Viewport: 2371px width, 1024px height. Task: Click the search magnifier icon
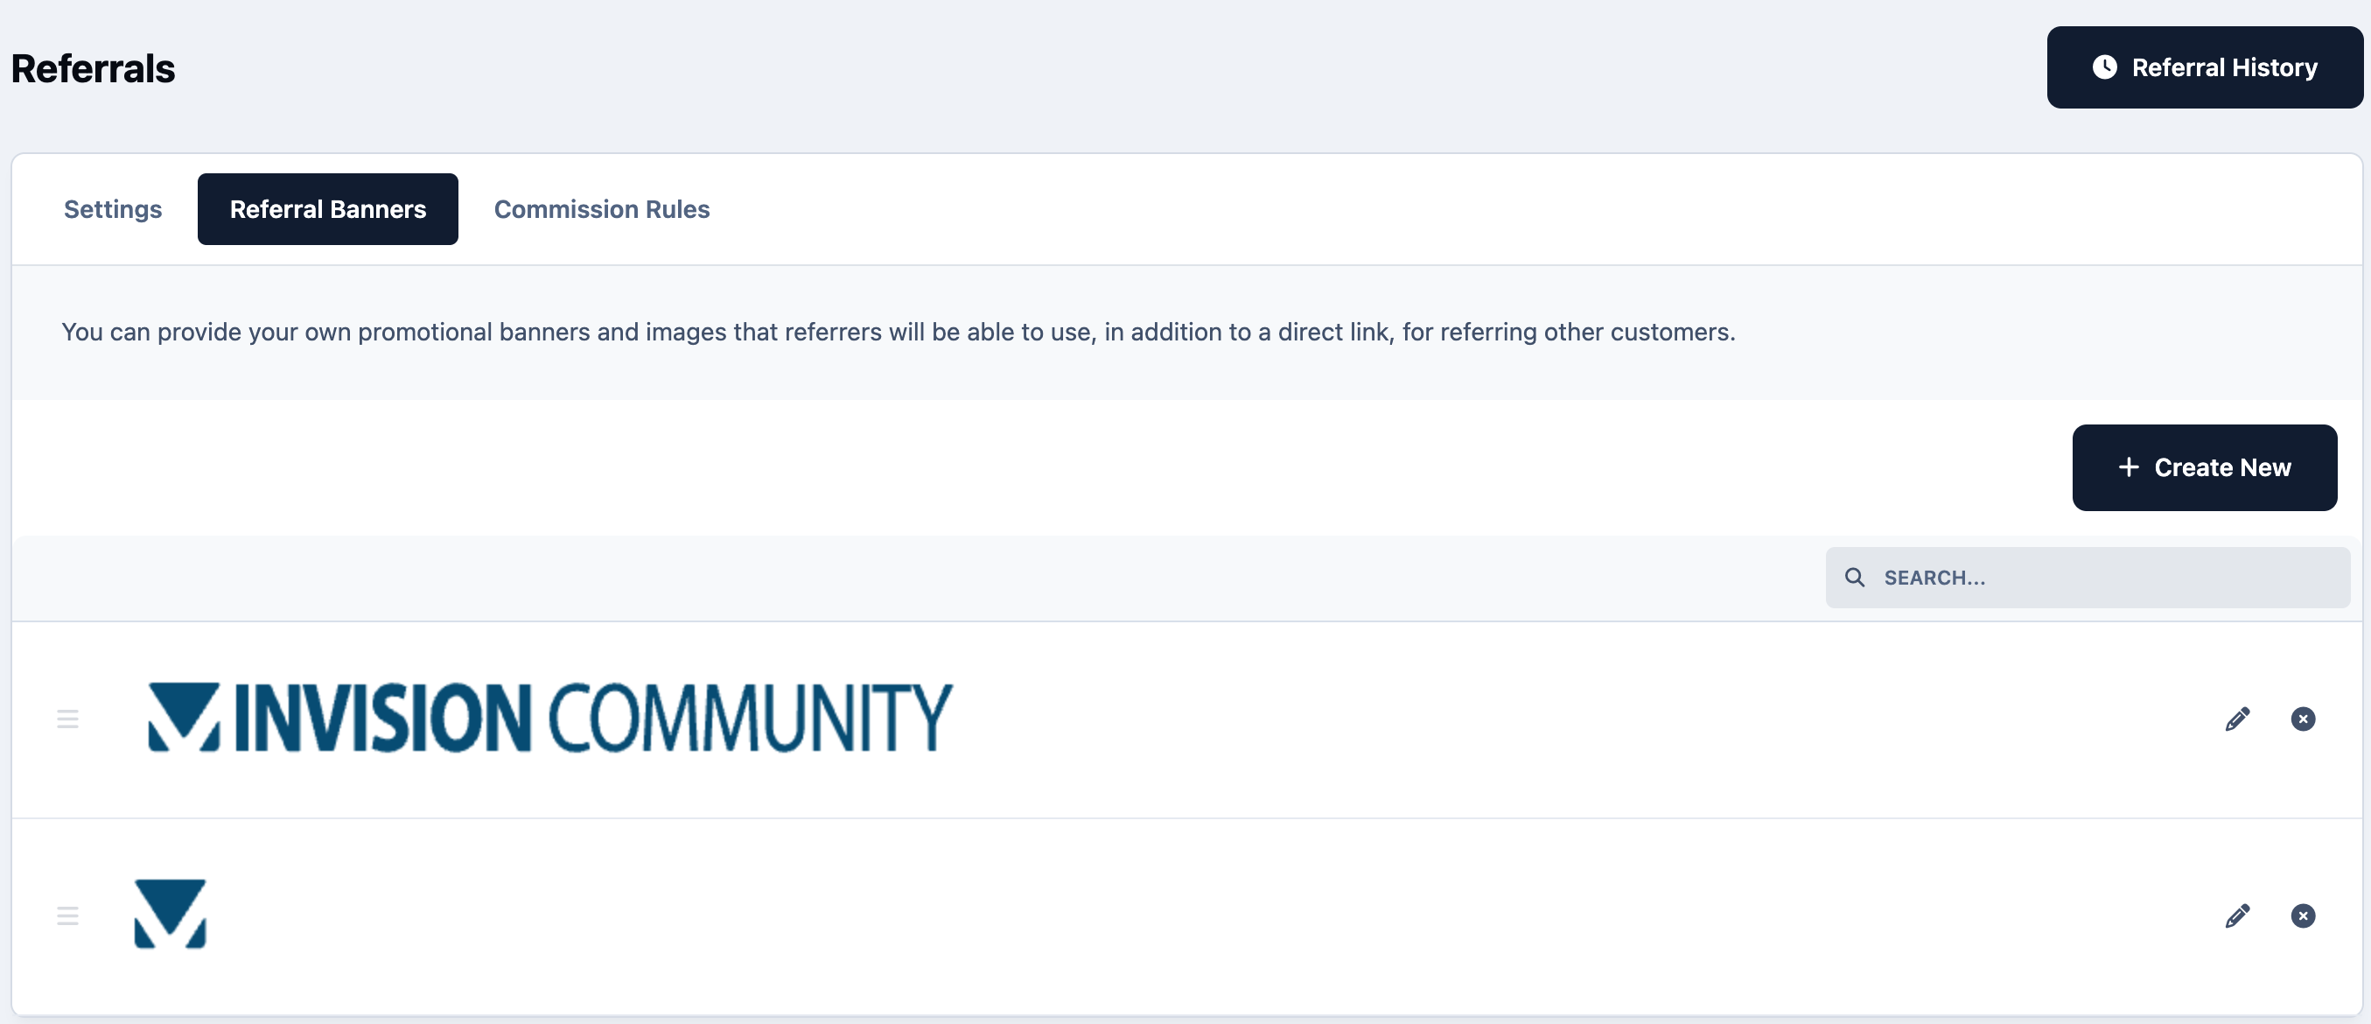[1855, 578]
